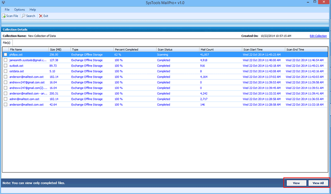Click the 916 mail count cell
331x194 pixels.
point(202,66)
